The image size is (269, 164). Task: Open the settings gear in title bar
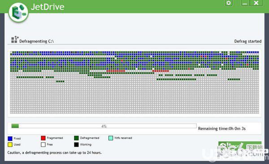pos(229,3)
